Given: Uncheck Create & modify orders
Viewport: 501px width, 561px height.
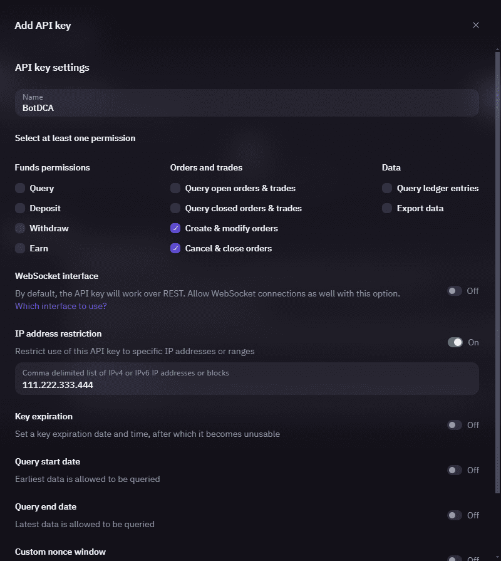Looking at the screenshot, I should click(175, 228).
